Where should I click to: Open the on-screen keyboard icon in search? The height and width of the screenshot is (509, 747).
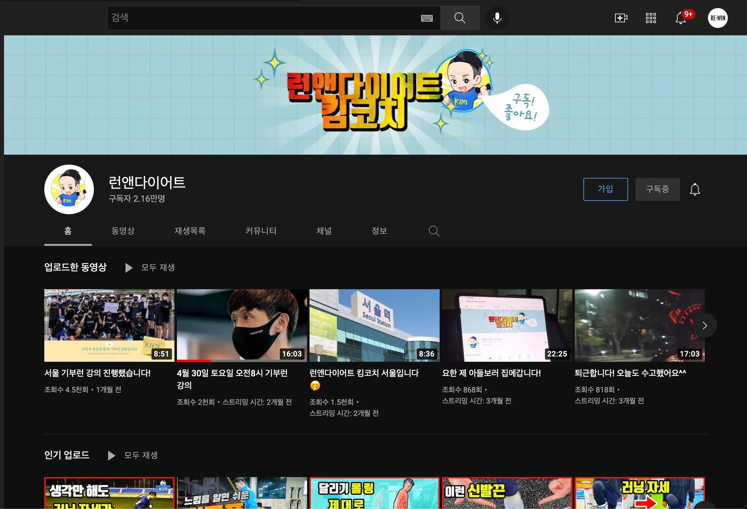[427, 18]
